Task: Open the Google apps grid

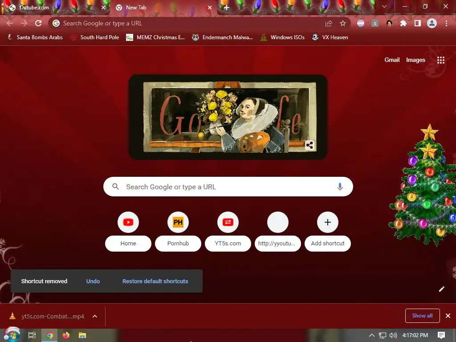Action: point(441,60)
